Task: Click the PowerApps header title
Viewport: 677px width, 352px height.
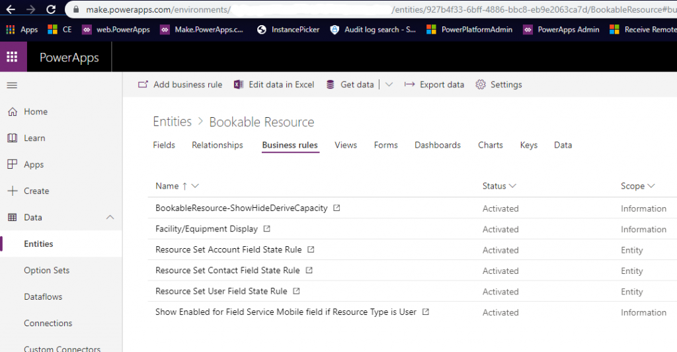Action: pos(69,58)
